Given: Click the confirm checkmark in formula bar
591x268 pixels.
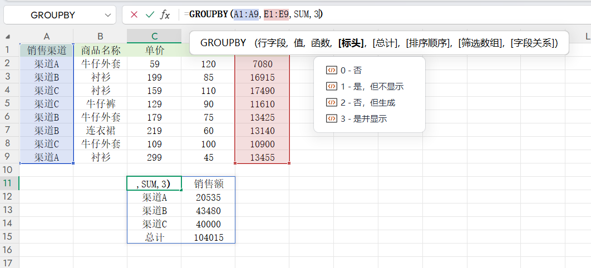Looking at the screenshot, I should (149, 15).
